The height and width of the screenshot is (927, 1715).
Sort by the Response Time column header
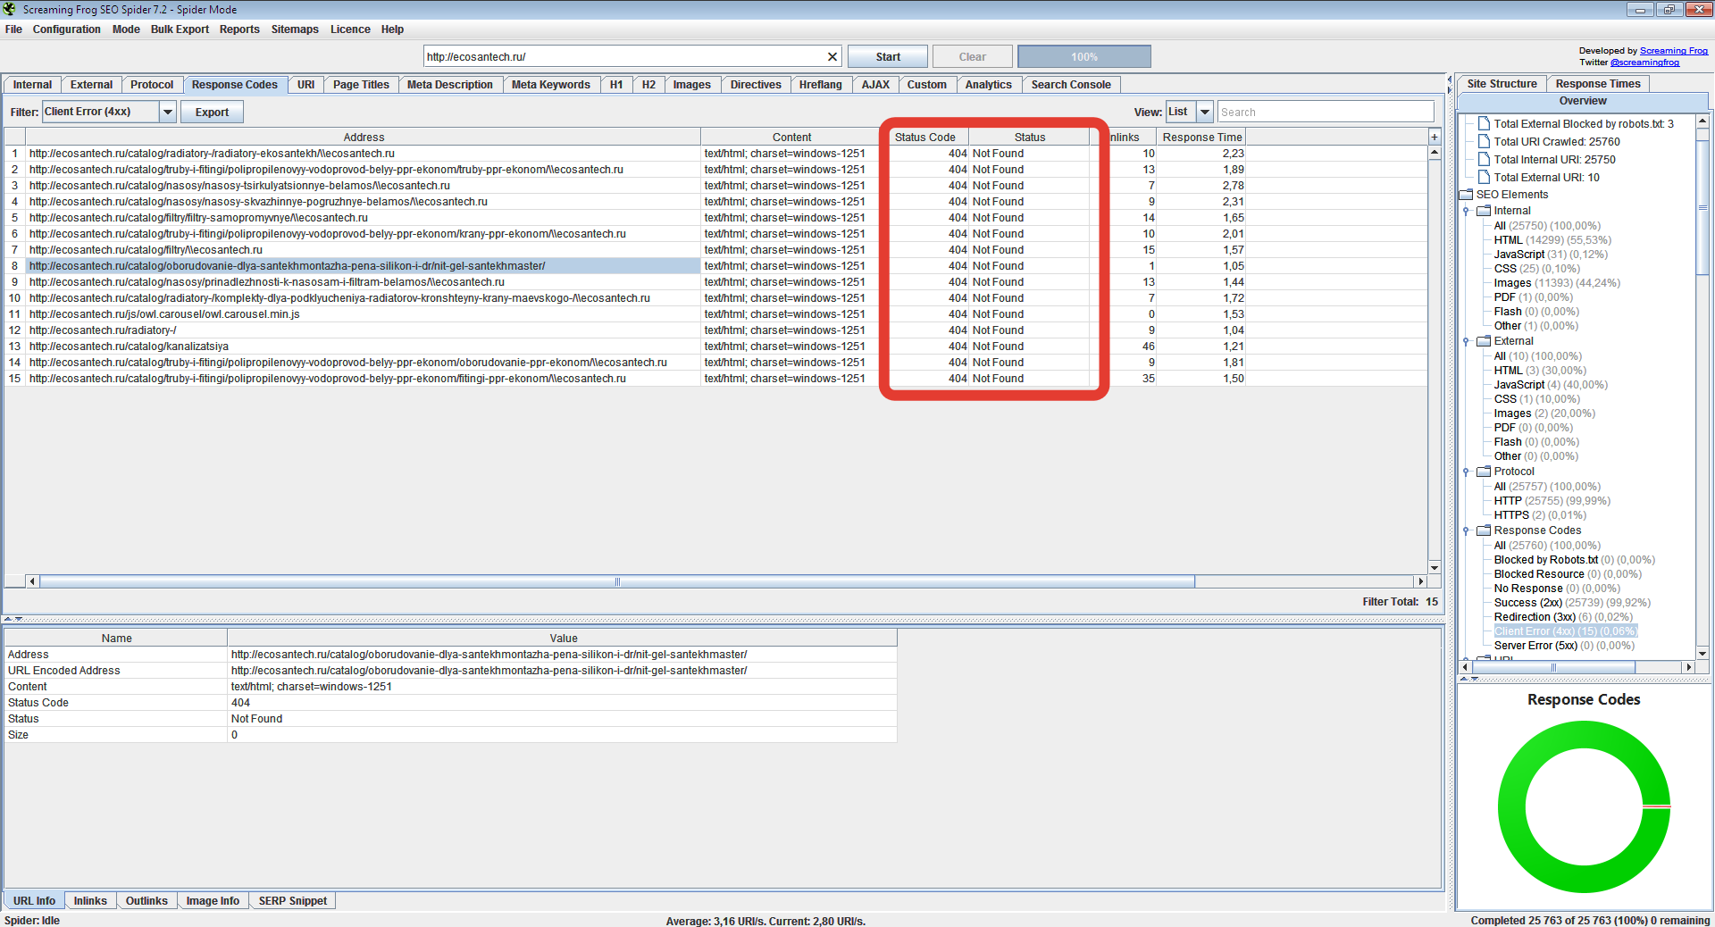[x=1201, y=137]
